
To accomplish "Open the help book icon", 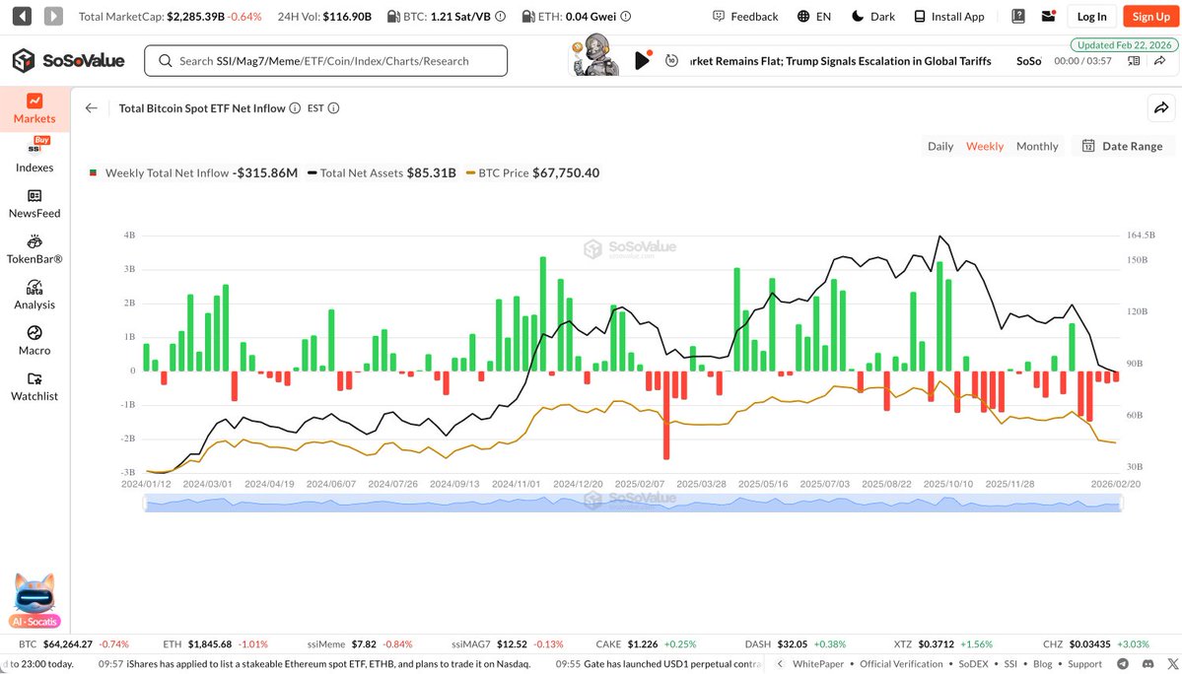I will coord(1017,16).
